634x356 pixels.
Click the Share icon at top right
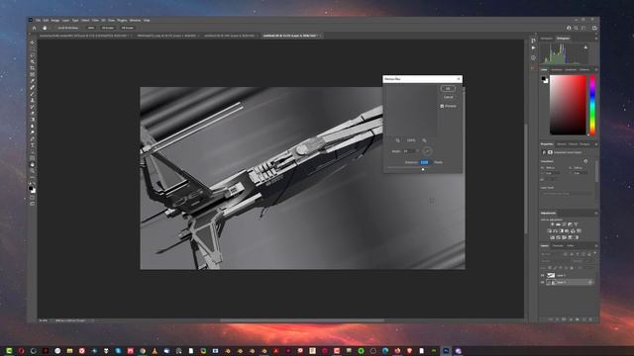click(x=594, y=28)
